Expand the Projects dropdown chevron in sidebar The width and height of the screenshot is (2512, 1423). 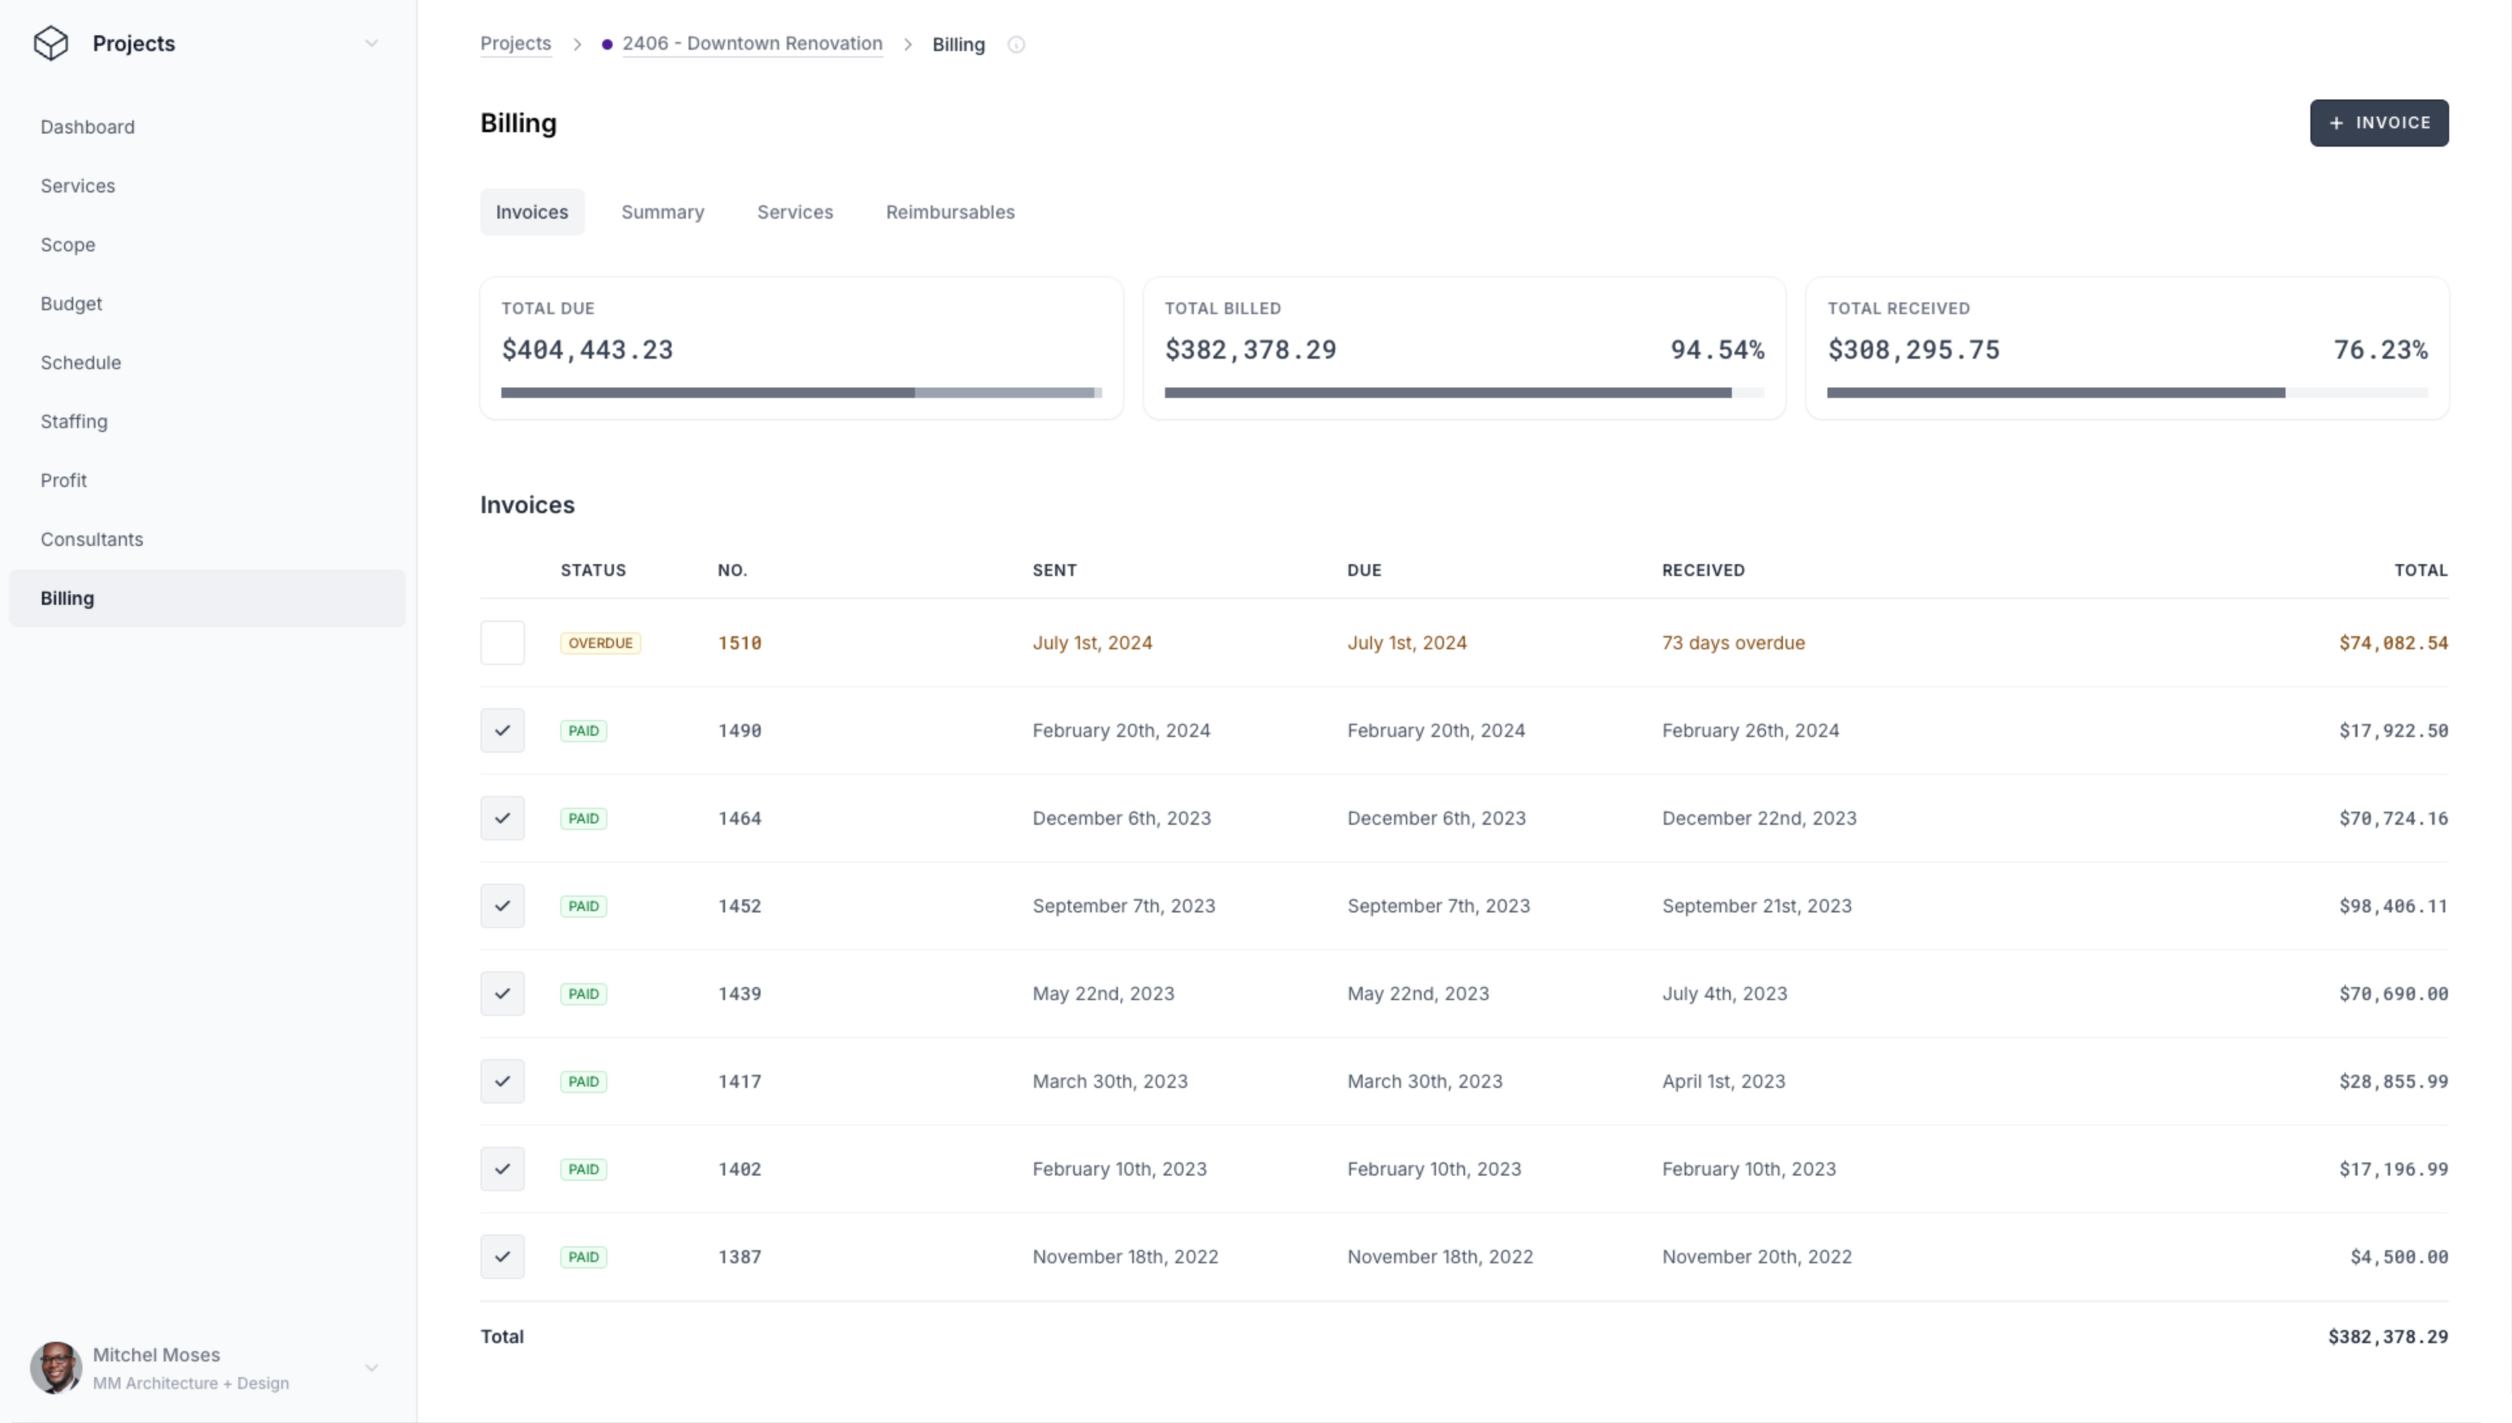(x=371, y=43)
